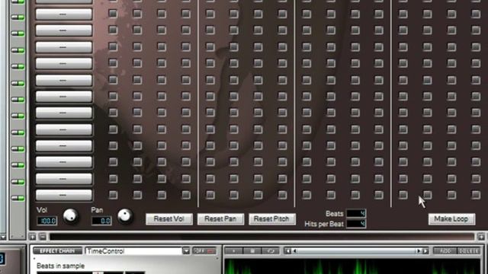
Task: Toggle step 16 in the top fully visible row
Action: [x=476, y=14]
